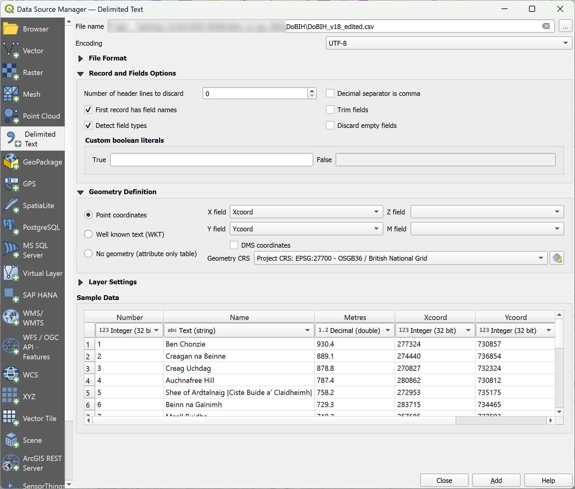
Task: Enable Trim fields checkbox
Action: [x=330, y=110]
